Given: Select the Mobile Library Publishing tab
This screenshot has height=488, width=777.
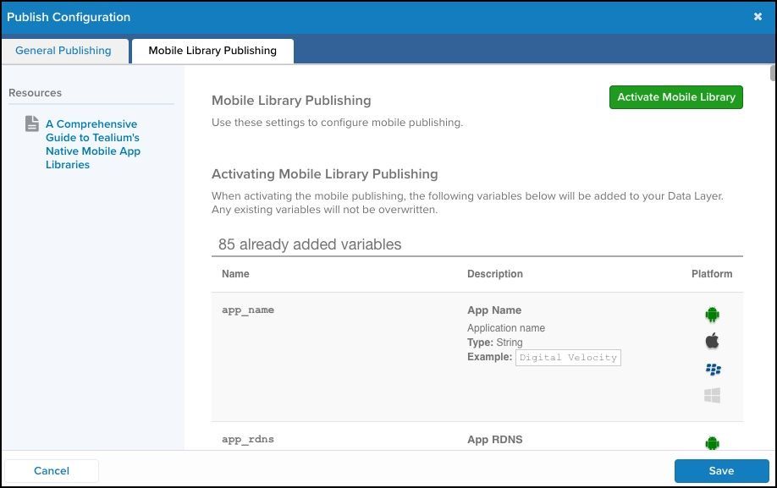Looking at the screenshot, I should point(212,51).
